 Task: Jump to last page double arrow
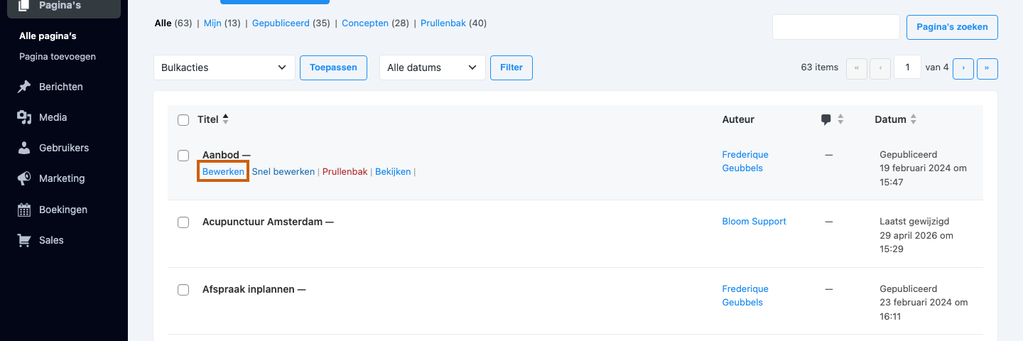coord(987,67)
